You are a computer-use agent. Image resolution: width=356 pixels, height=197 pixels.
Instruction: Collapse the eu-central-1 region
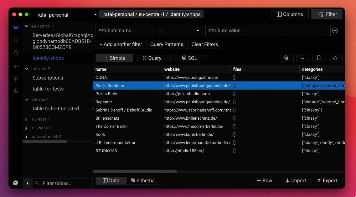coord(27,26)
